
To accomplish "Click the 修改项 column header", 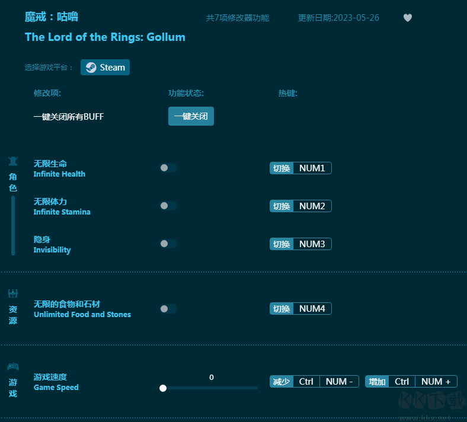I will 47,93.
